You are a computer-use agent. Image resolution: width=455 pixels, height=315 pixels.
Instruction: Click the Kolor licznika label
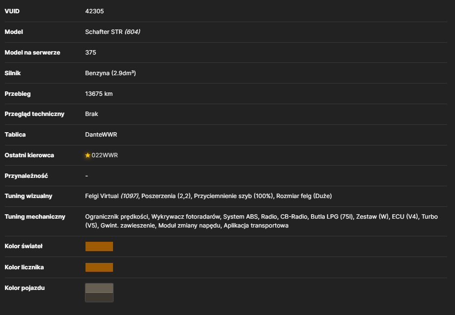[25, 267]
